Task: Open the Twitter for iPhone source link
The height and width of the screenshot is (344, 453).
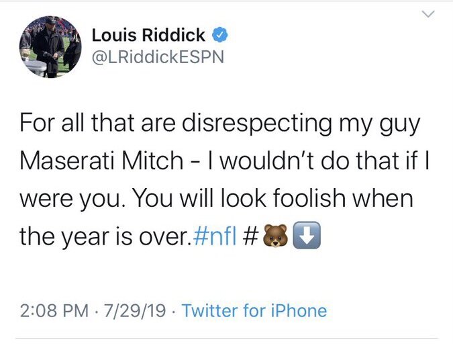Action: pos(254,311)
